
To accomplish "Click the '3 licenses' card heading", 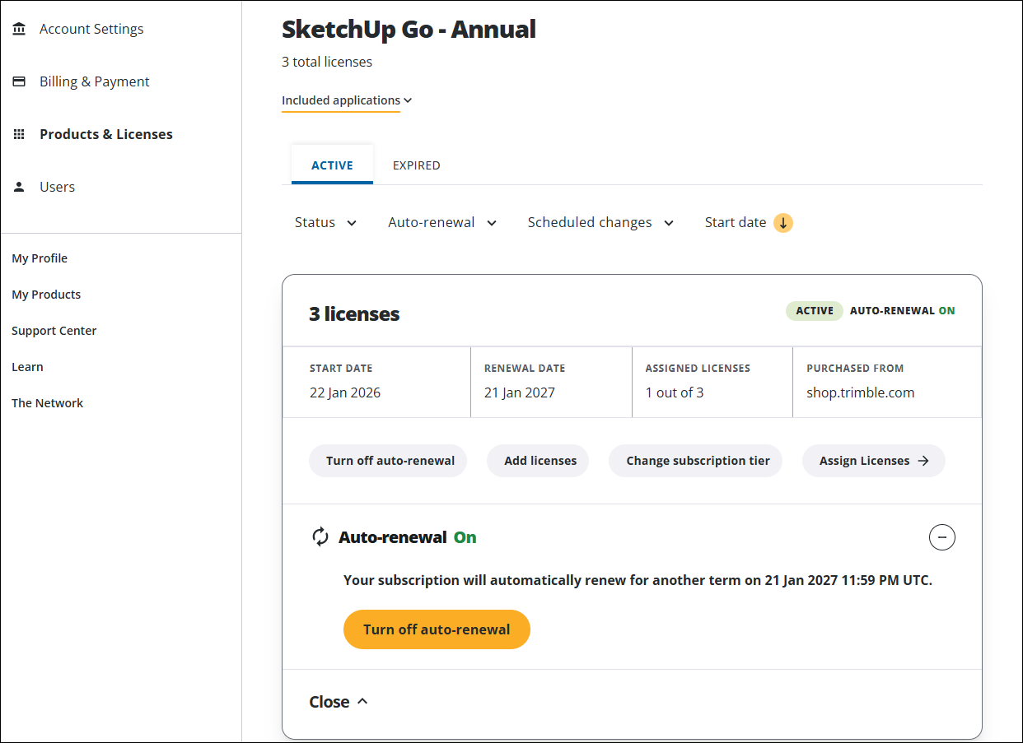I will click(354, 313).
